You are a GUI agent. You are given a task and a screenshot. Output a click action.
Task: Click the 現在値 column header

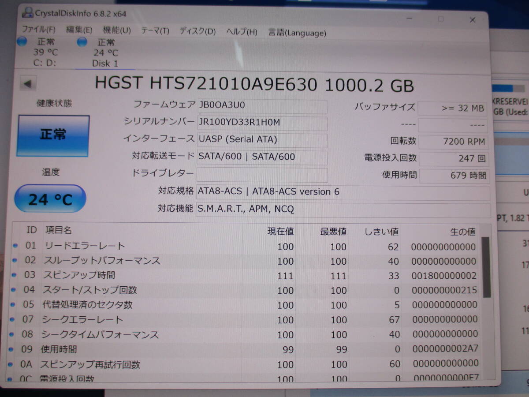(281, 231)
